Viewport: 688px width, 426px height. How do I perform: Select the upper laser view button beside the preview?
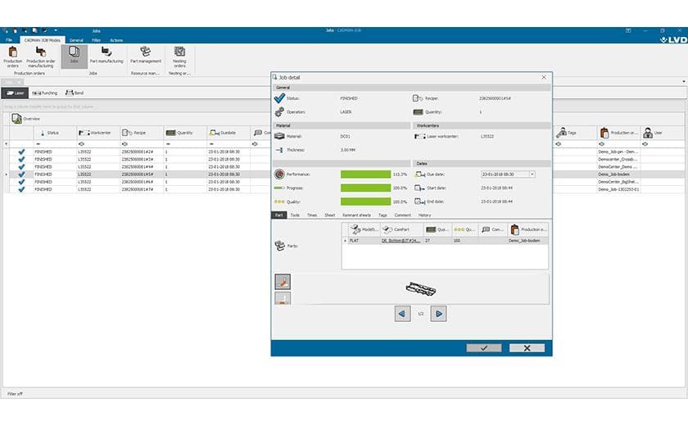tap(283, 282)
